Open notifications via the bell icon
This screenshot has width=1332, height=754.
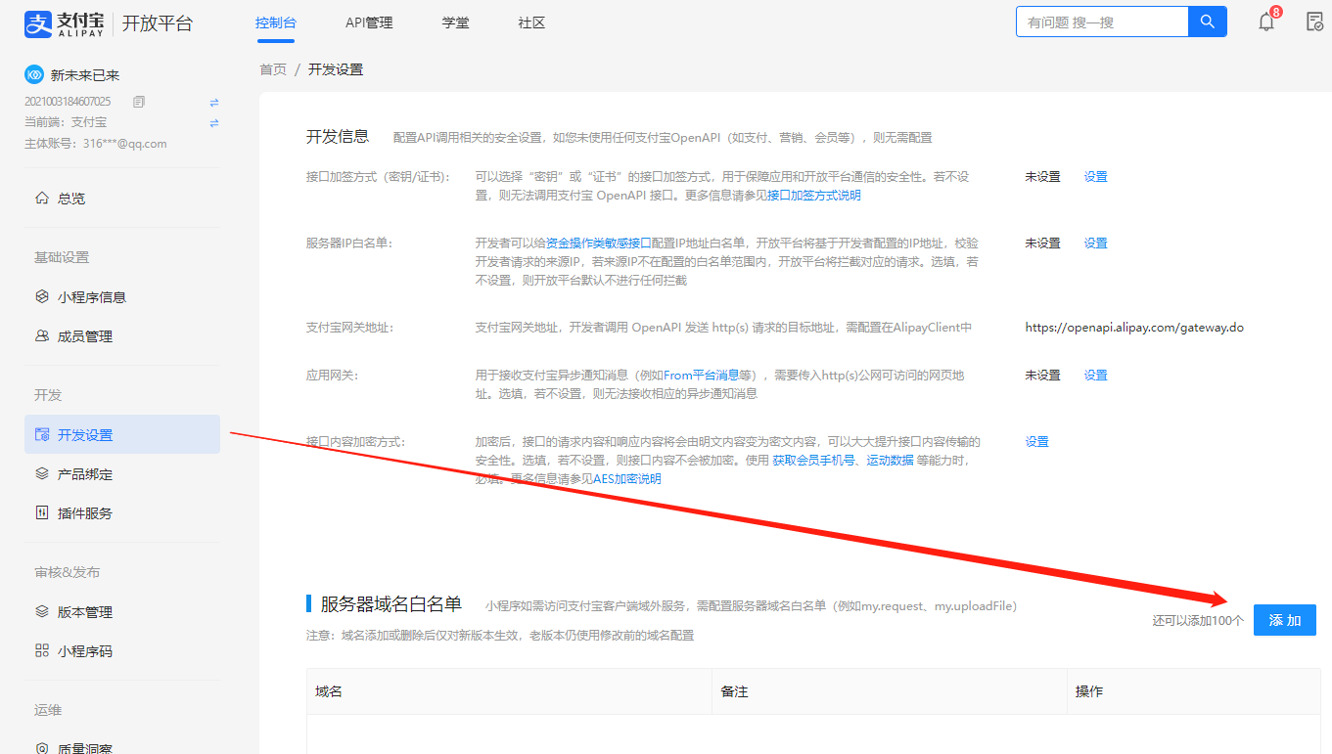tap(1266, 22)
